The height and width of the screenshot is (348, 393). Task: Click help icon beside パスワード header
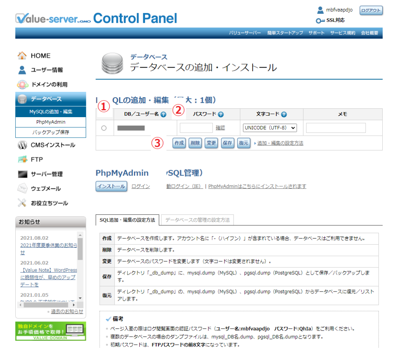click(221, 114)
